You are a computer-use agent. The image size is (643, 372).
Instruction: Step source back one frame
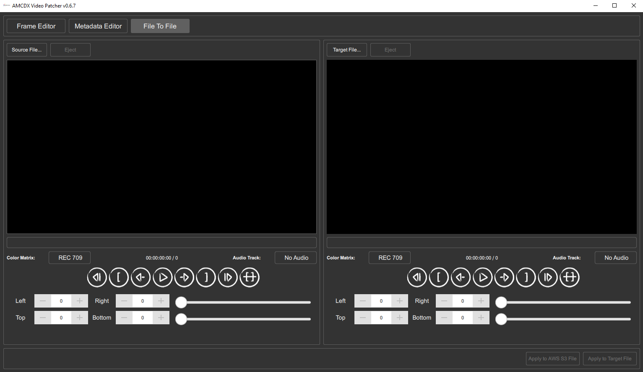pyautogui.click(x=141, y=277)
